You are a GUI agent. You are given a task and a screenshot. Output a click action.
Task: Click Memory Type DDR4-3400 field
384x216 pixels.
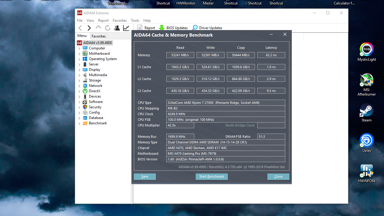coord(226,142)
